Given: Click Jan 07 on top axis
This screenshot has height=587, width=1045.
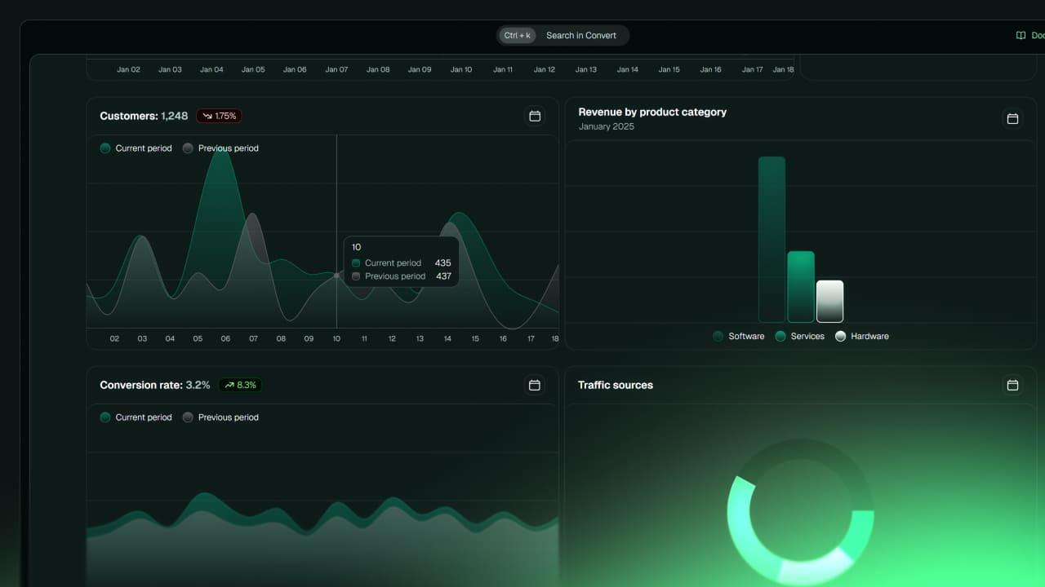Looking at the screenshot, I should tap(336, 69).
